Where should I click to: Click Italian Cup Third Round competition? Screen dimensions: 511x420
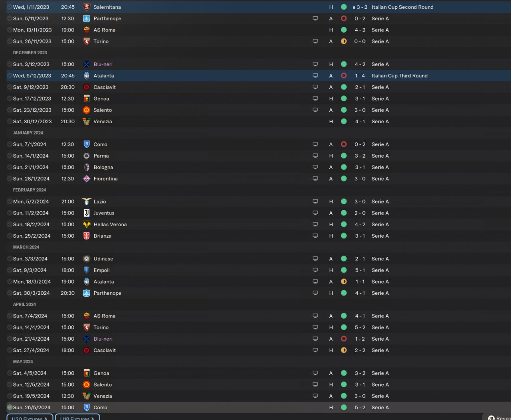pyautogui.click(x=399, y=76)
